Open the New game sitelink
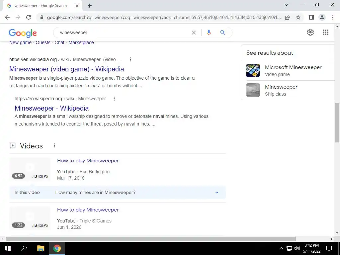This screenshot has width=340, height=255. (x=20, y=43)
